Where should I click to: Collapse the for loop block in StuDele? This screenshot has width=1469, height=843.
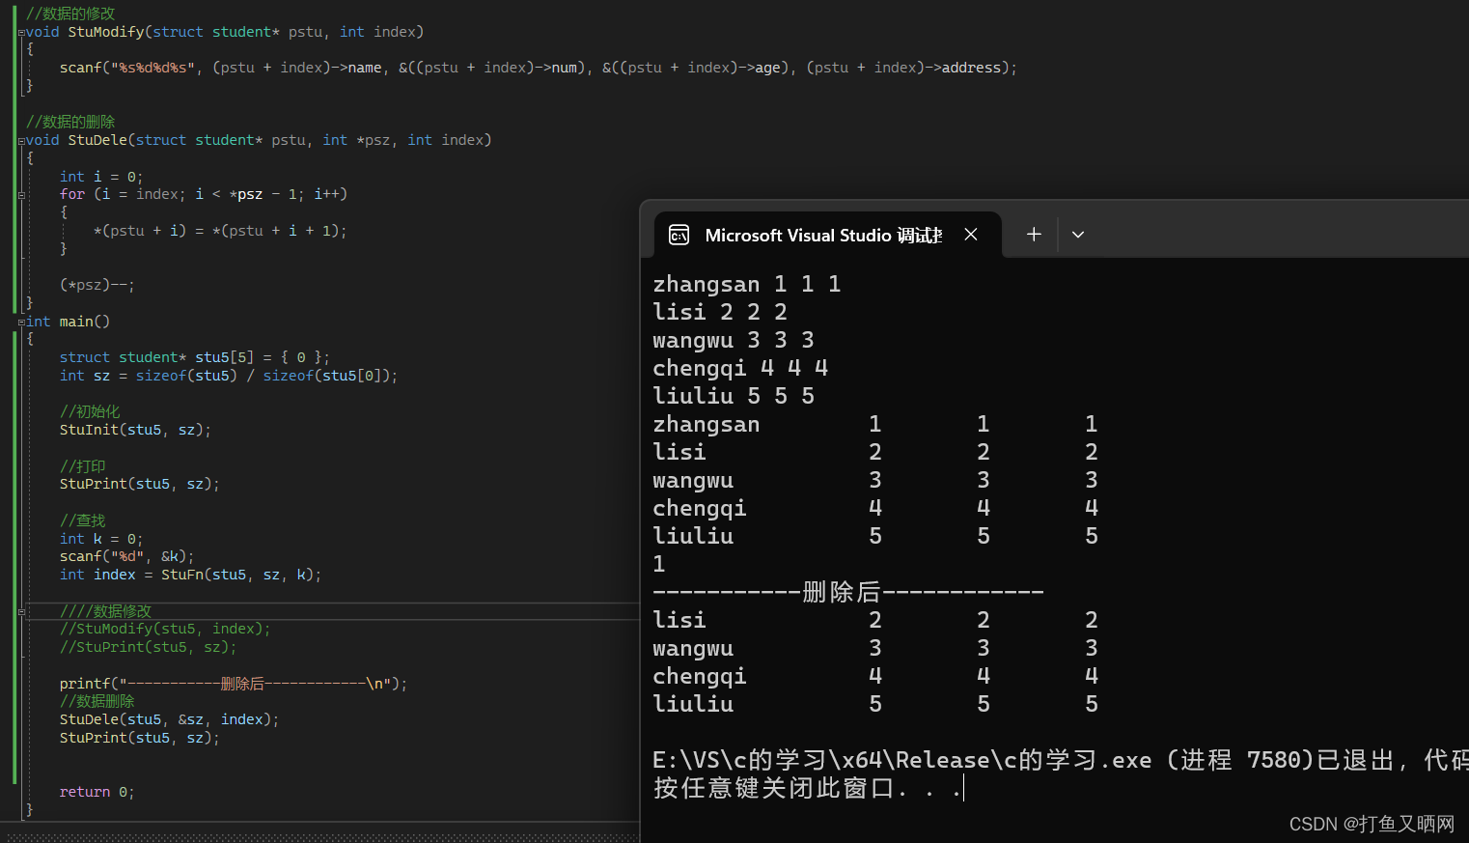point(21,195)
